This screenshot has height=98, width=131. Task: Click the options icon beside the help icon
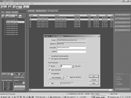[25, 7]
